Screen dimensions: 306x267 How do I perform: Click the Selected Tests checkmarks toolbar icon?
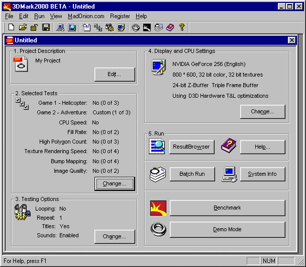[x=98, y=27]
